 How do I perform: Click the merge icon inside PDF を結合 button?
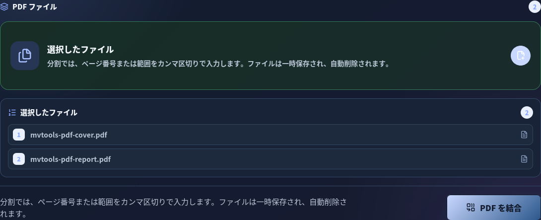click(x=471, y=208)
